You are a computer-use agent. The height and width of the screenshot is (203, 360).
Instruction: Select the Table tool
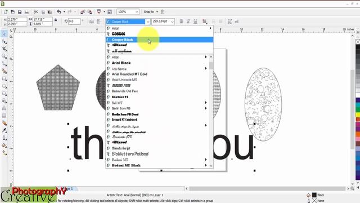pyautogui.click(x=4, y=116)
